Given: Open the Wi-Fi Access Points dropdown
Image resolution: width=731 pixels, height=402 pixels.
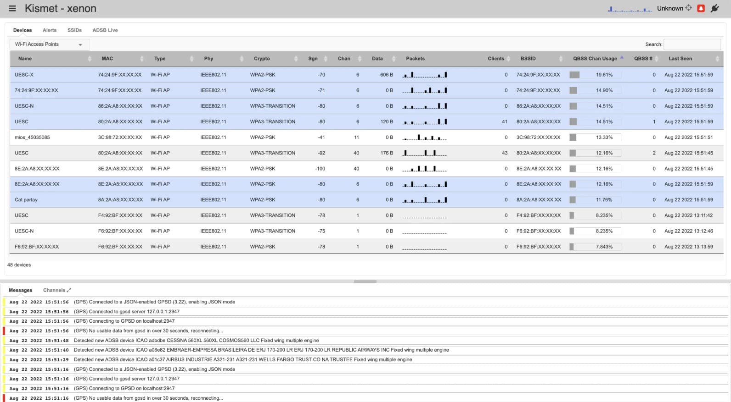Looking at the screenshot, I should [x=49, y=44].
